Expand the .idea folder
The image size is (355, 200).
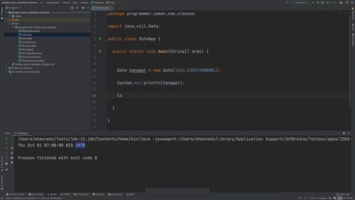[x=9, y=16]
